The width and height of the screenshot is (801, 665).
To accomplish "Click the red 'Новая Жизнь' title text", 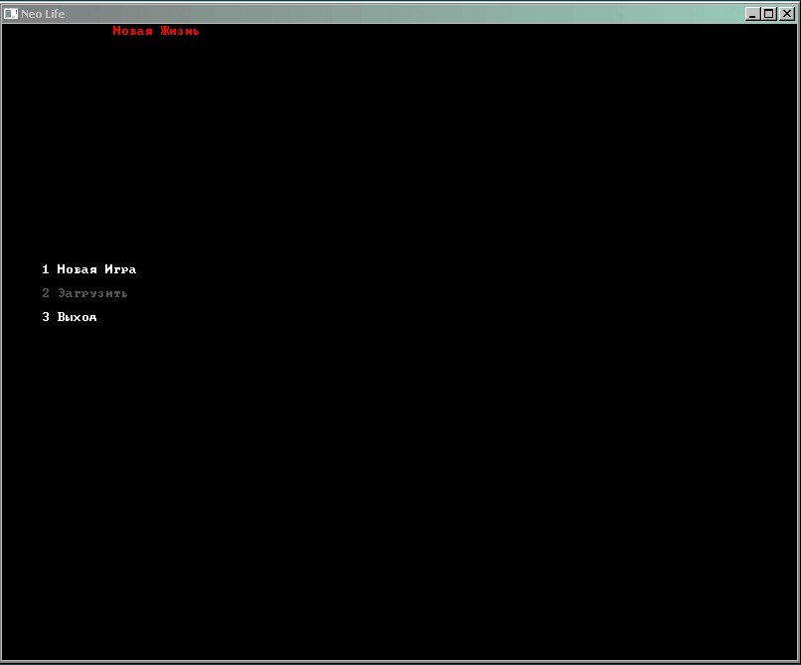I will pyautogui.click(x=156, y=31).
